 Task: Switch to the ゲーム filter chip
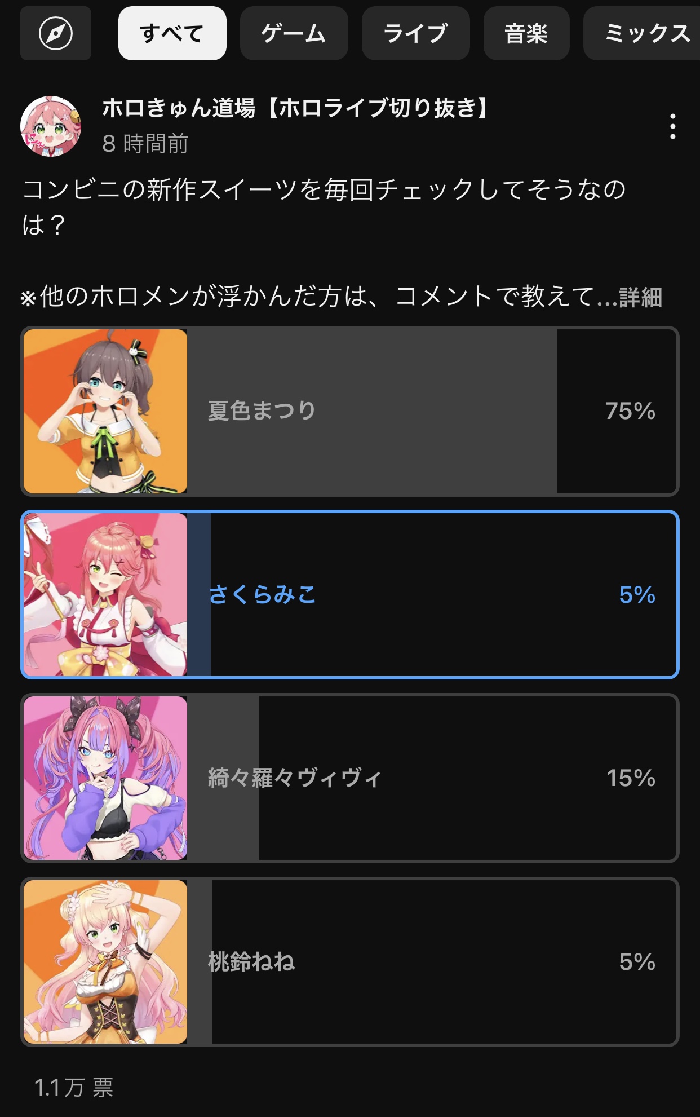[294, 33]
